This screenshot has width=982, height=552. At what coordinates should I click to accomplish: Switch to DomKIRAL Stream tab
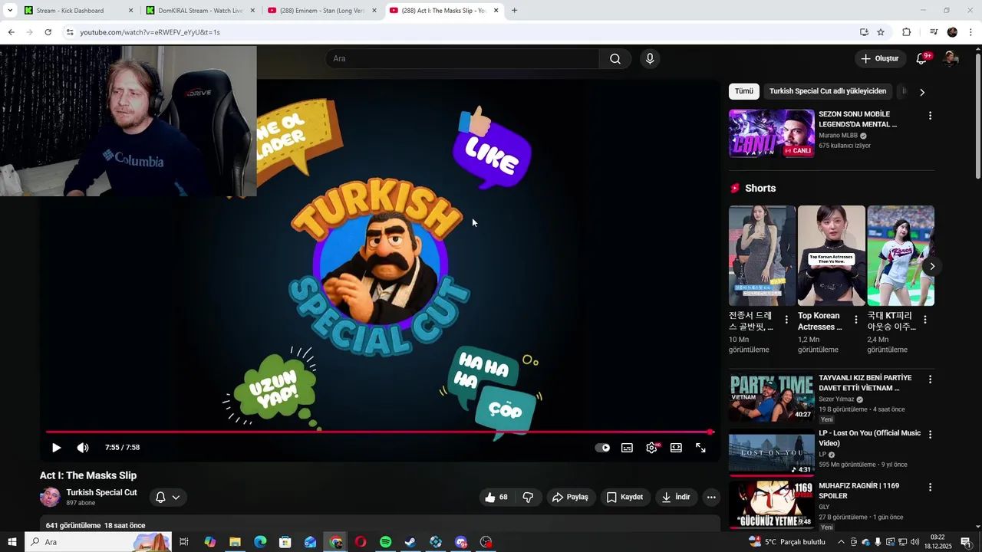tap(199, 11)
